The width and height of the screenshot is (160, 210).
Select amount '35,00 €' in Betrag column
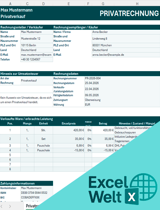coord(103,139)
